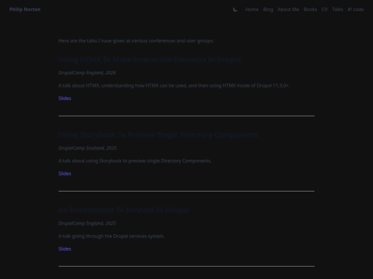Open the About Me page

pos(288,10)
